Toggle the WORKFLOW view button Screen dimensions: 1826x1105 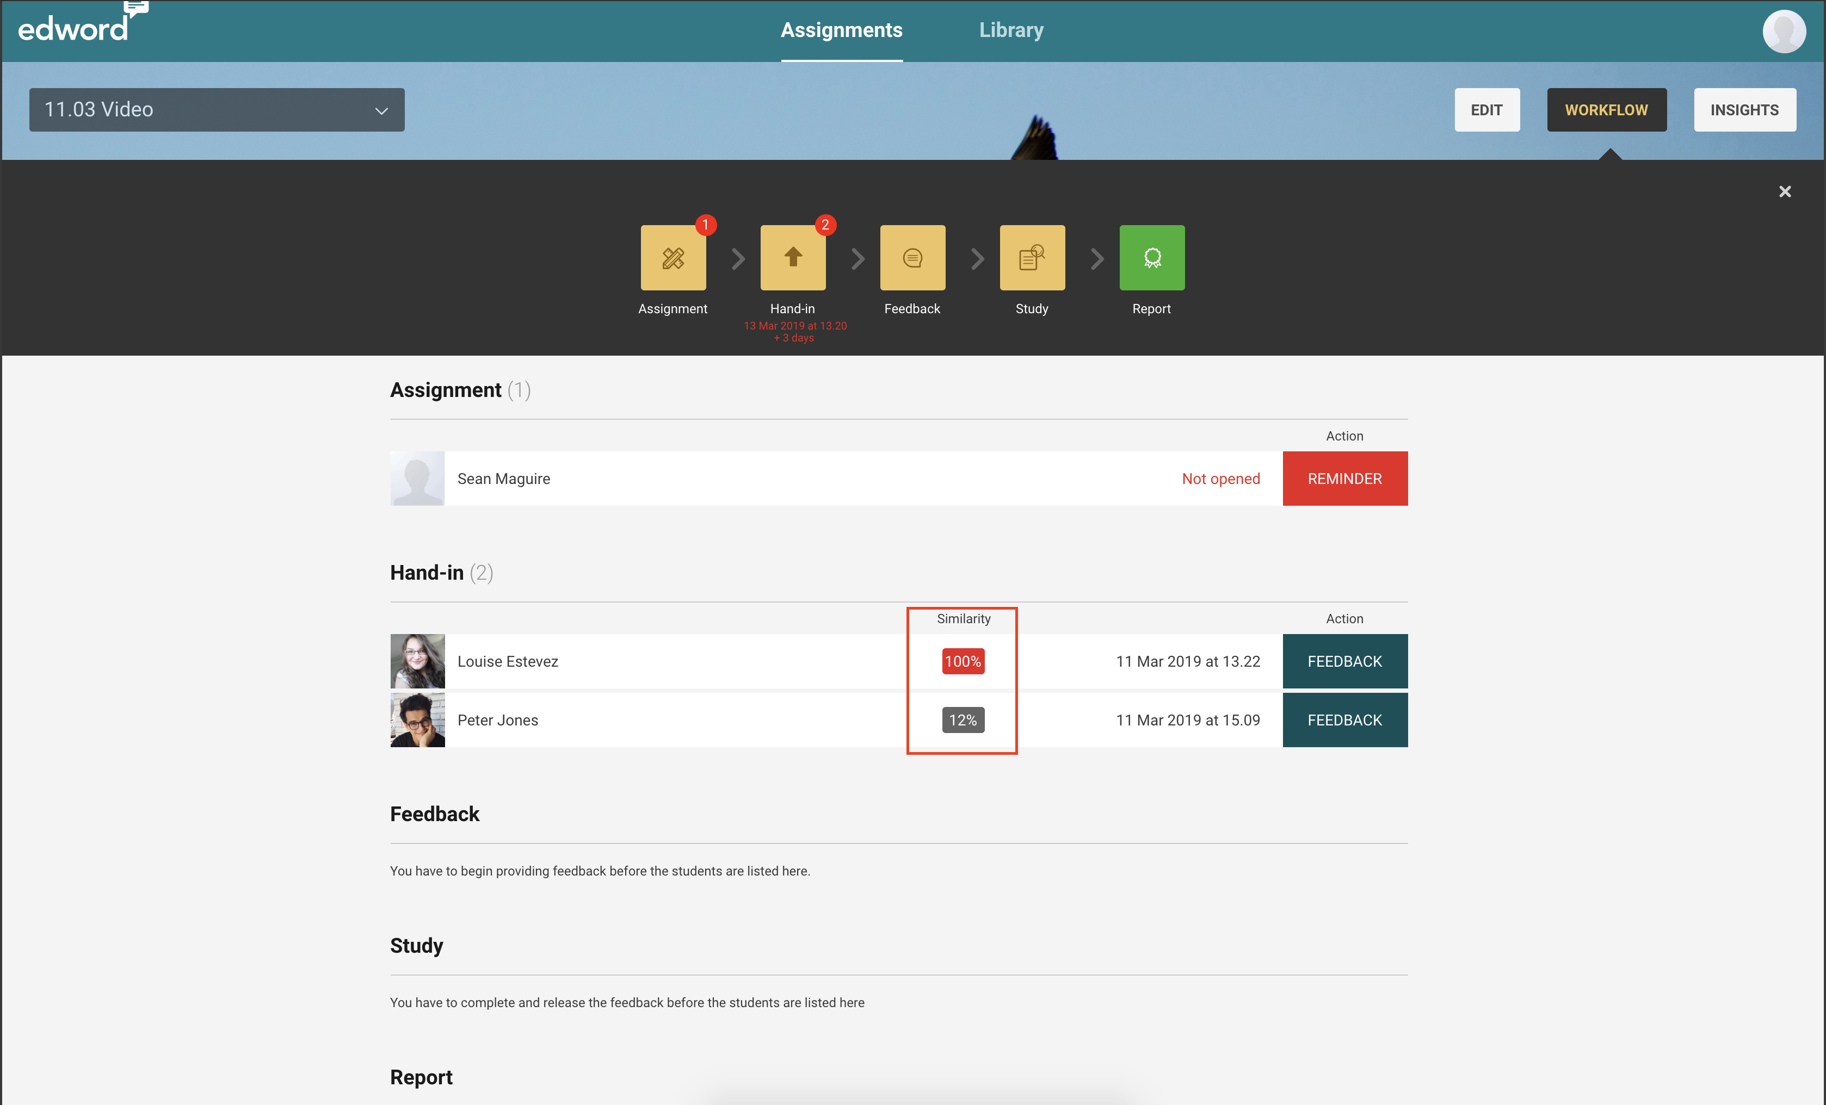coord(1606,110)
